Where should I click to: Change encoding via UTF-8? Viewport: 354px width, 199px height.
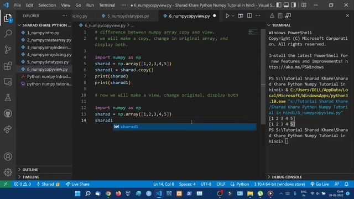206,184
